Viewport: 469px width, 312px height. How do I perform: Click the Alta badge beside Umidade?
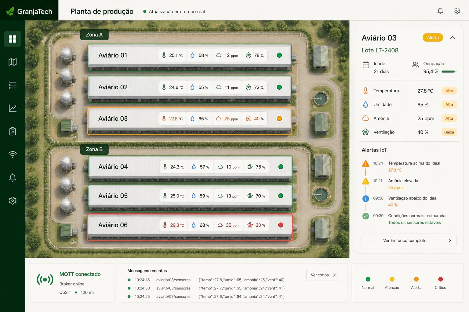coord(449,105)
